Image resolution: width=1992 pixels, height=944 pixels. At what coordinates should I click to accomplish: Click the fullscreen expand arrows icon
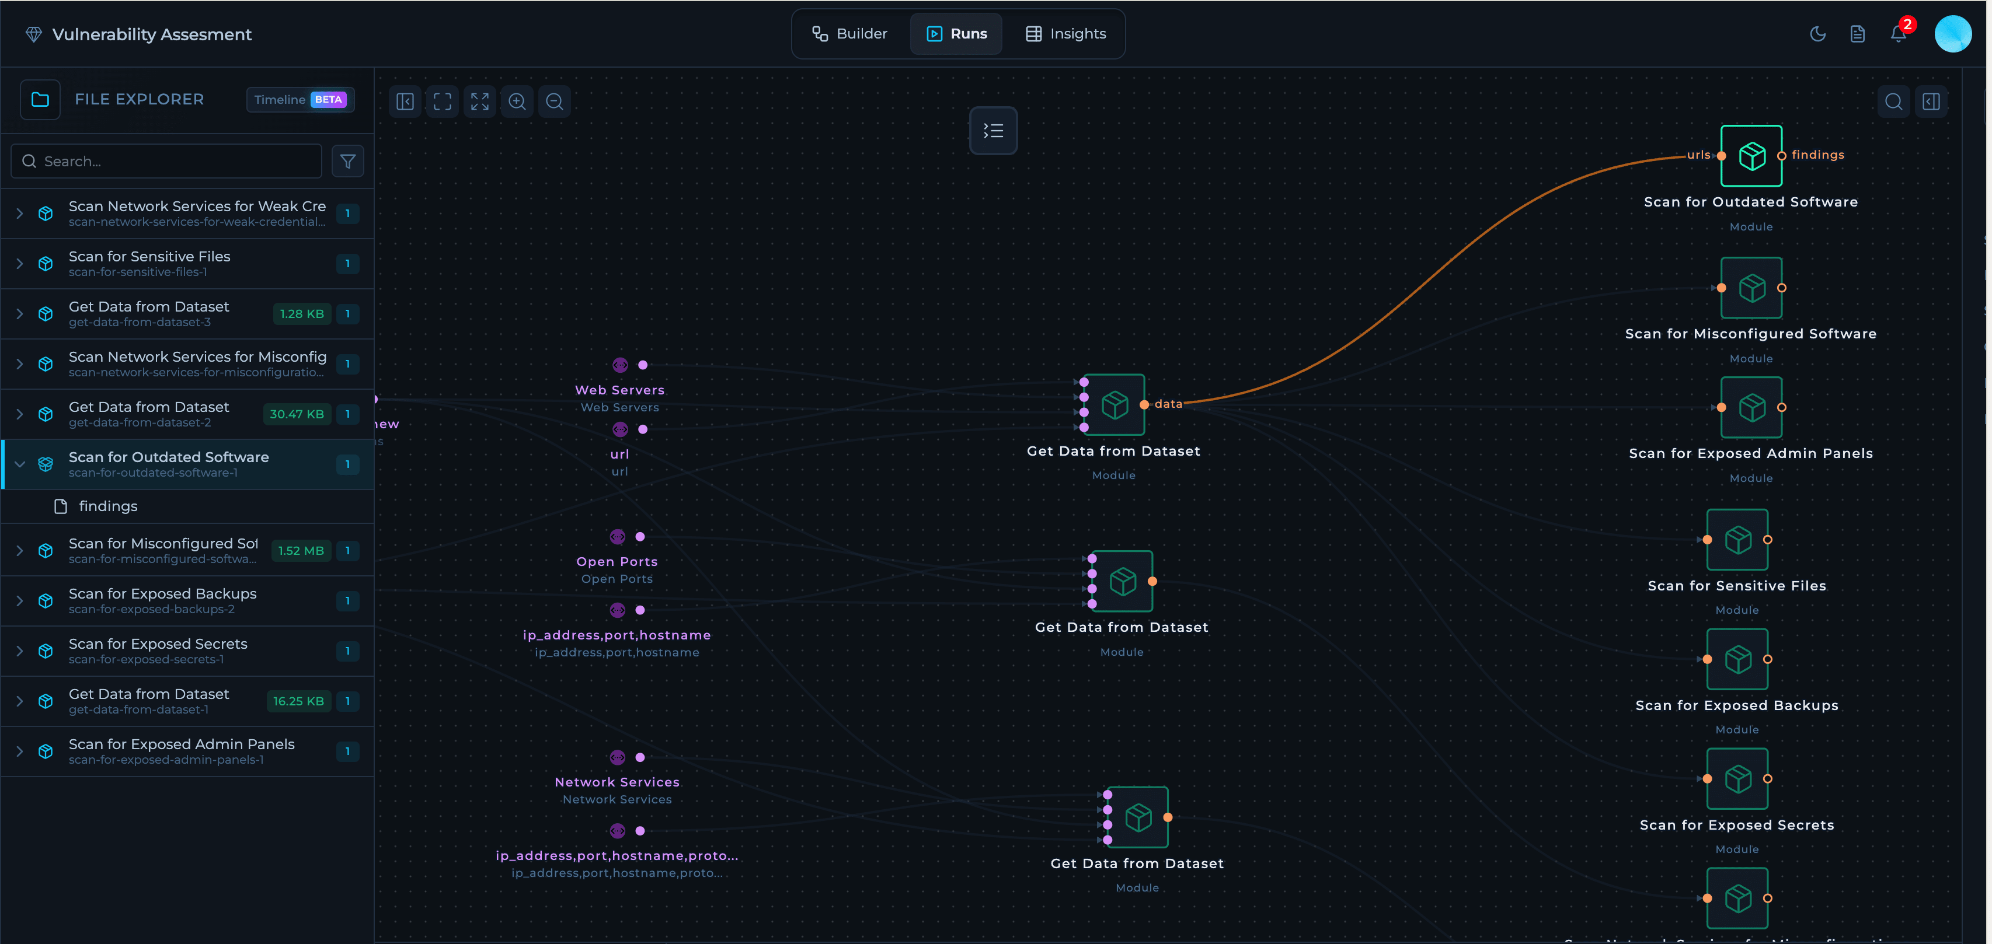(479, 101)
